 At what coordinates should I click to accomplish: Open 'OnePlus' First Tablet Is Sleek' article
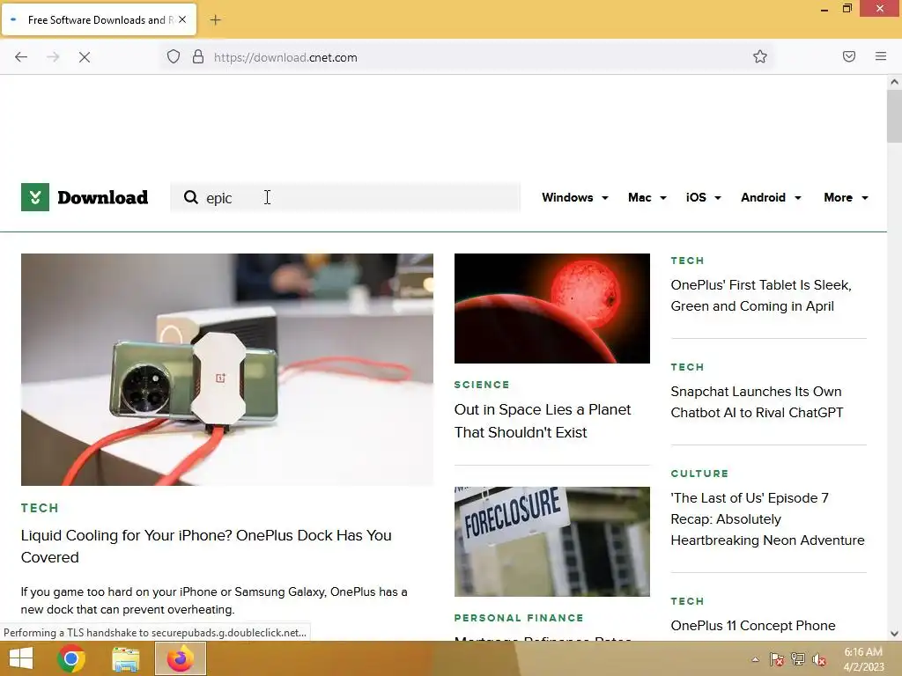[x=761, y=296]
